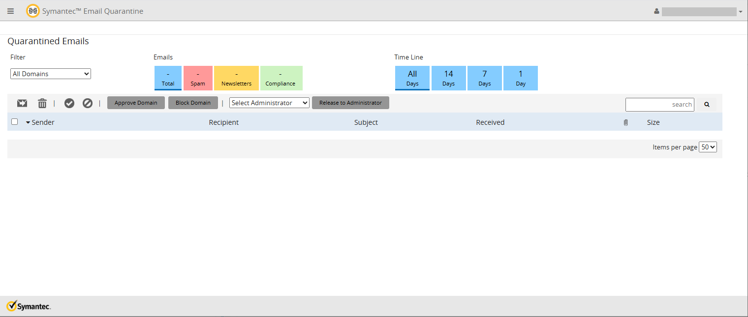Open the user account menu
Viewport: 748px width, 317px height.
pos(698,11)
